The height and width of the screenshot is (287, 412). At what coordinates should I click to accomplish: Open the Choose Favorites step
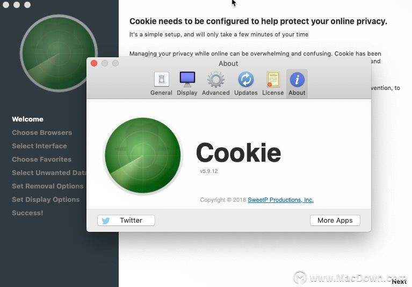point(41,159)
